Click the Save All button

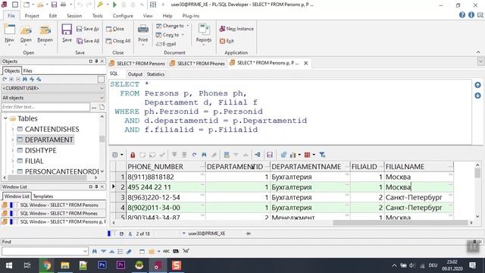[88, 41]
